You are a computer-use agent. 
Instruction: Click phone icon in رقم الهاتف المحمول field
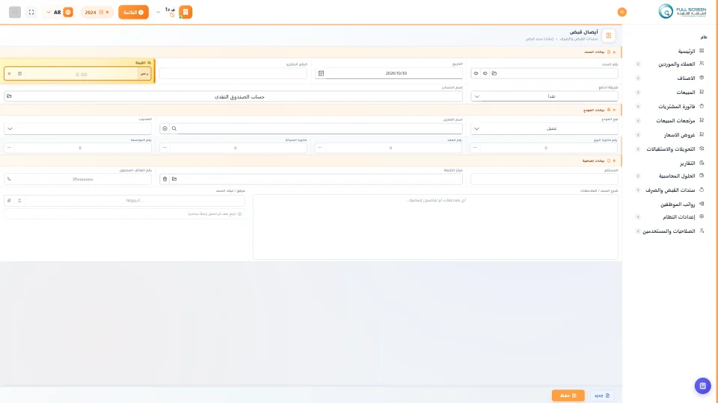[9, 179]
